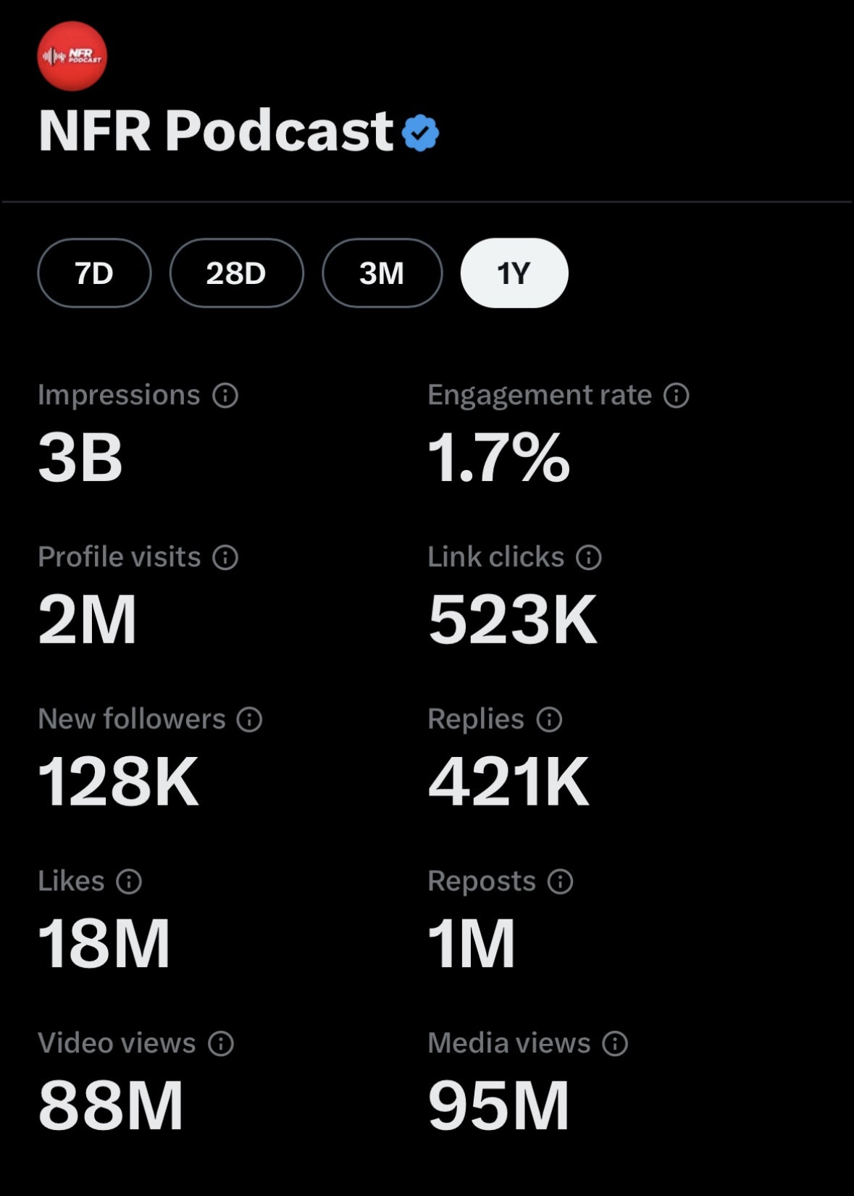Click the blue verified badge
Viewport: 854px width, 1196px height.
pos(420,133)
